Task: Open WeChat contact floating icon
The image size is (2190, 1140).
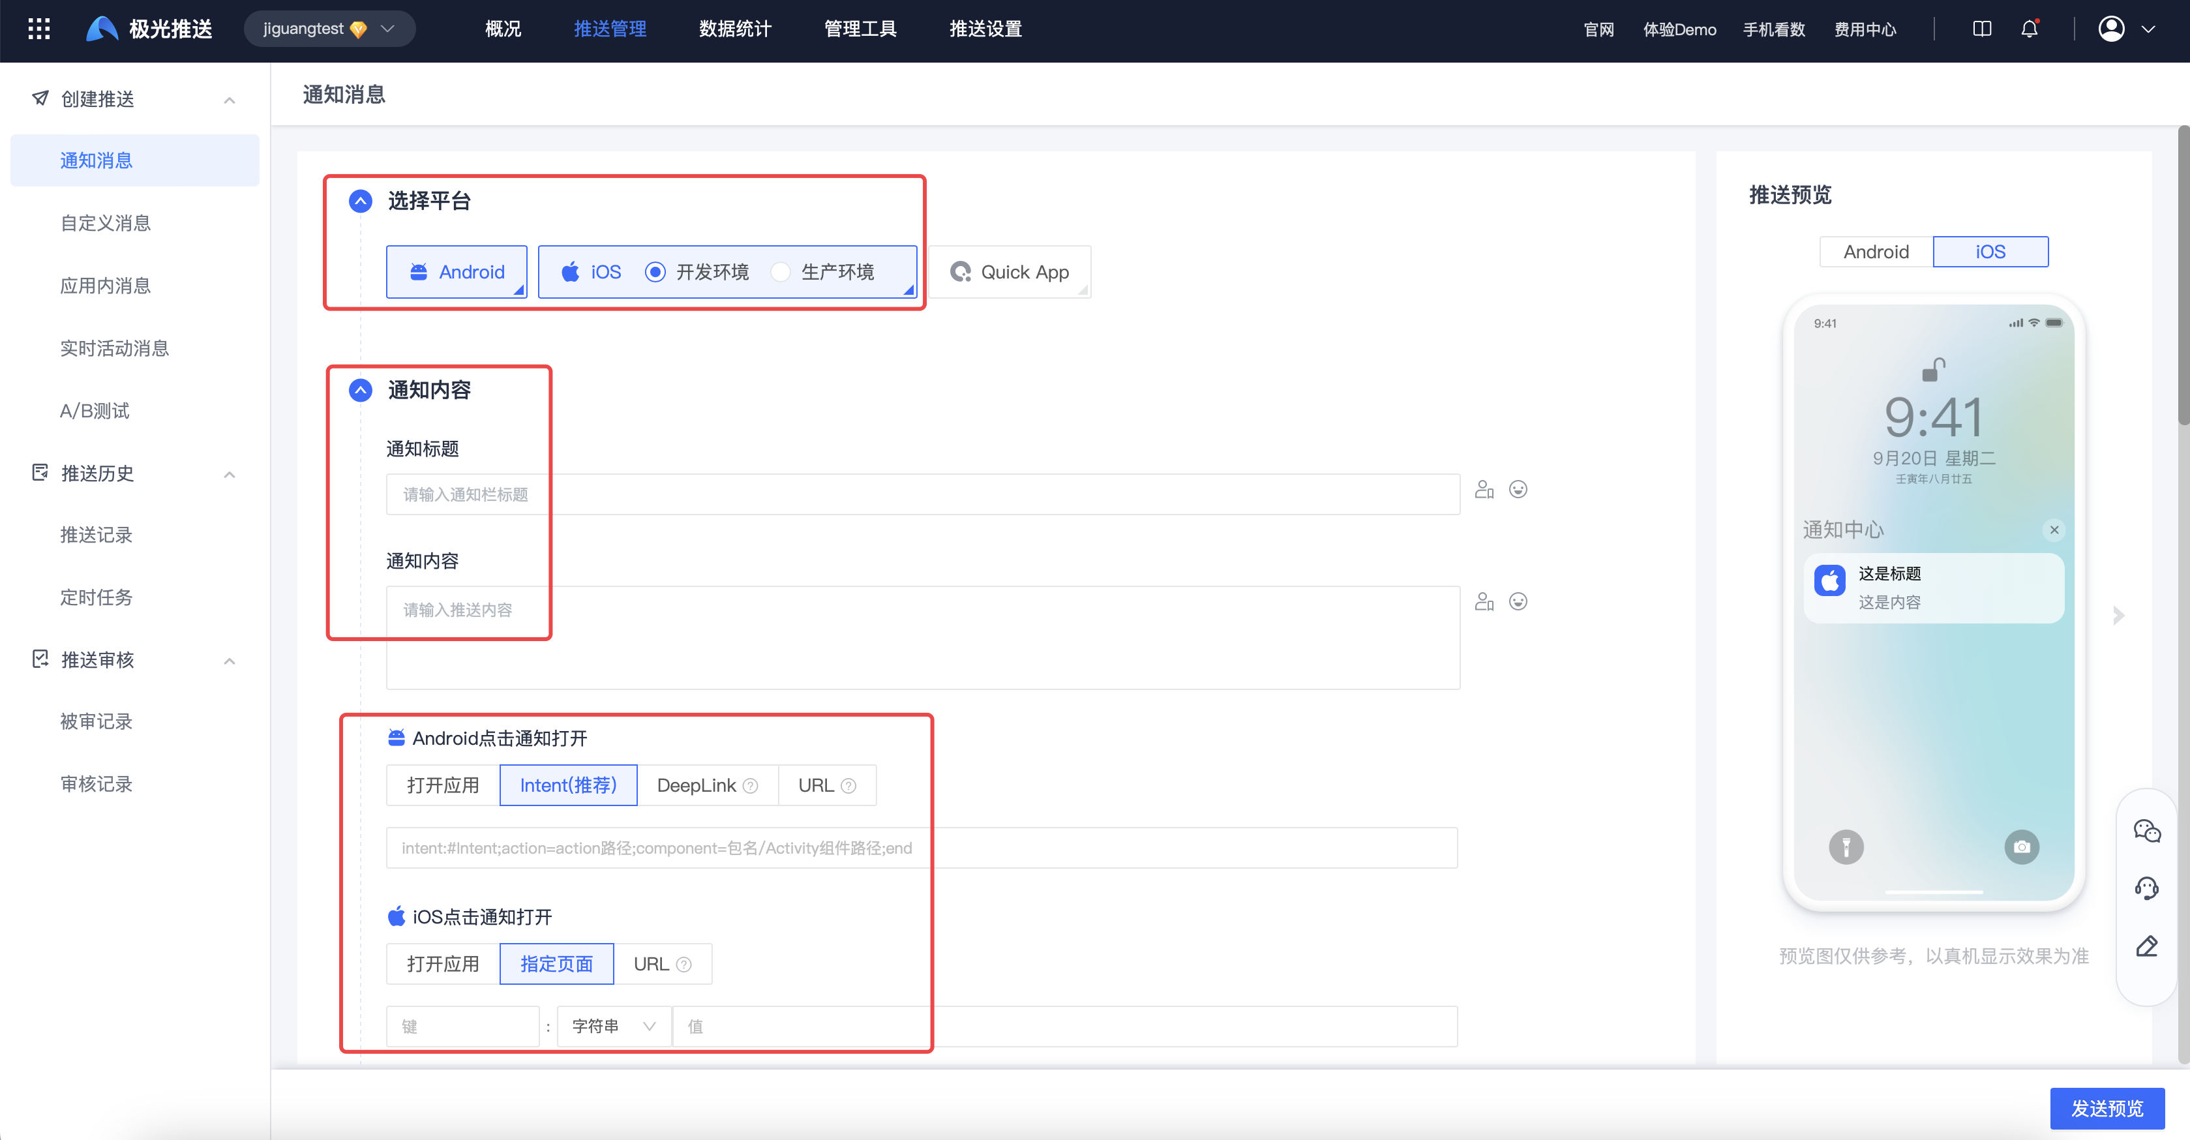Action: (2147, 831)
